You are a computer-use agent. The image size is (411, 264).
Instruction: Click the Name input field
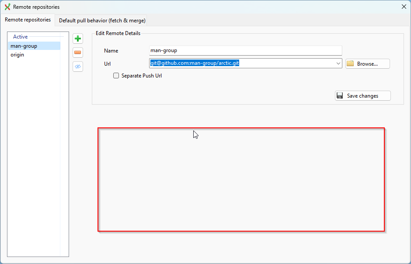coord(246,50)
